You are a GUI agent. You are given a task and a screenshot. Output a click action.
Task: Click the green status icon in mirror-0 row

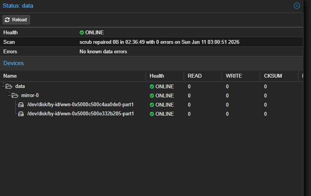point(152,96)
